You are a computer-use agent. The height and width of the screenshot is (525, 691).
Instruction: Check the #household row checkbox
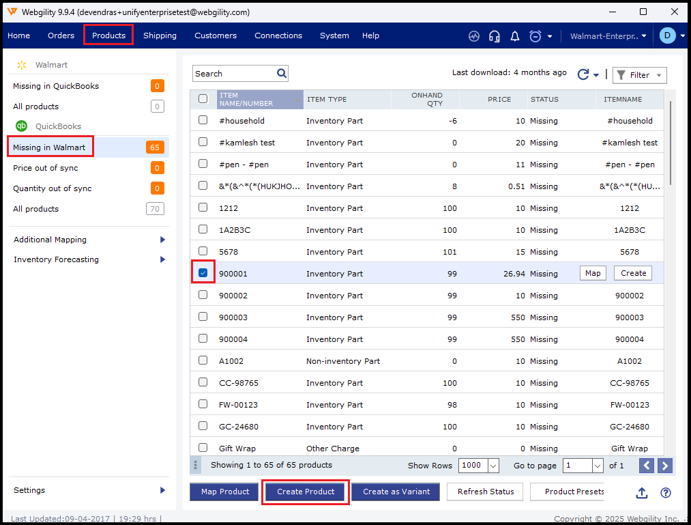tap(203, 120)
